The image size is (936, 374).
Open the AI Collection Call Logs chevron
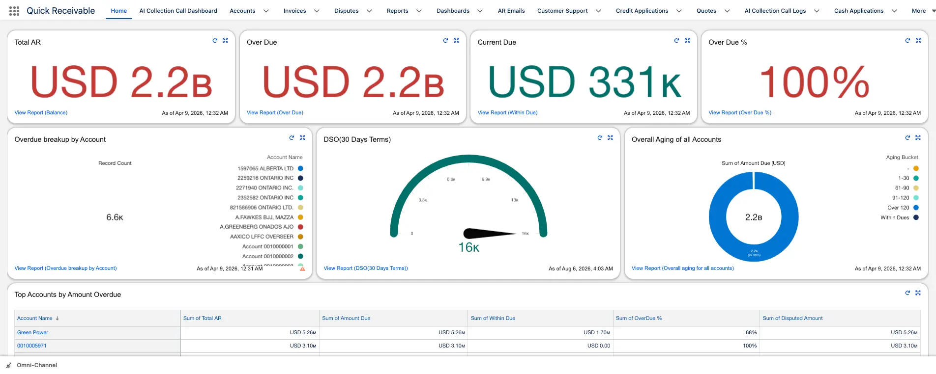(x=817, y=11)
